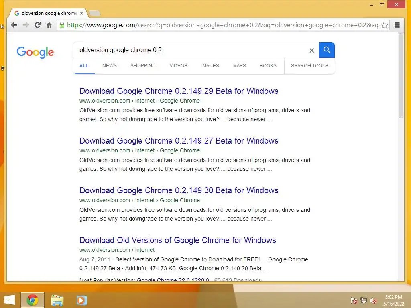Click the Aug 7, 2011 date text

coord(95,259)
